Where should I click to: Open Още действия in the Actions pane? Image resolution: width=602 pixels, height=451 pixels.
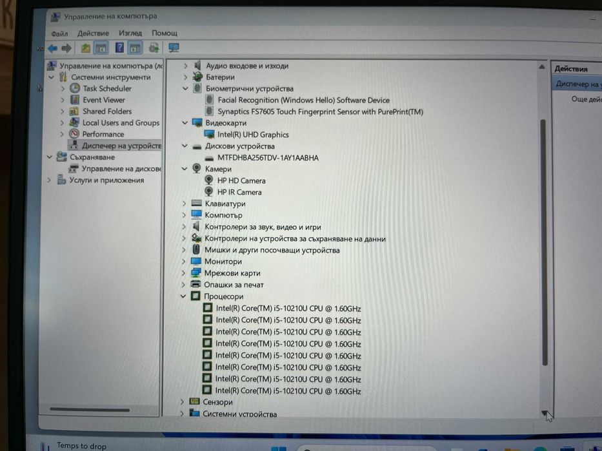point(586,99)
